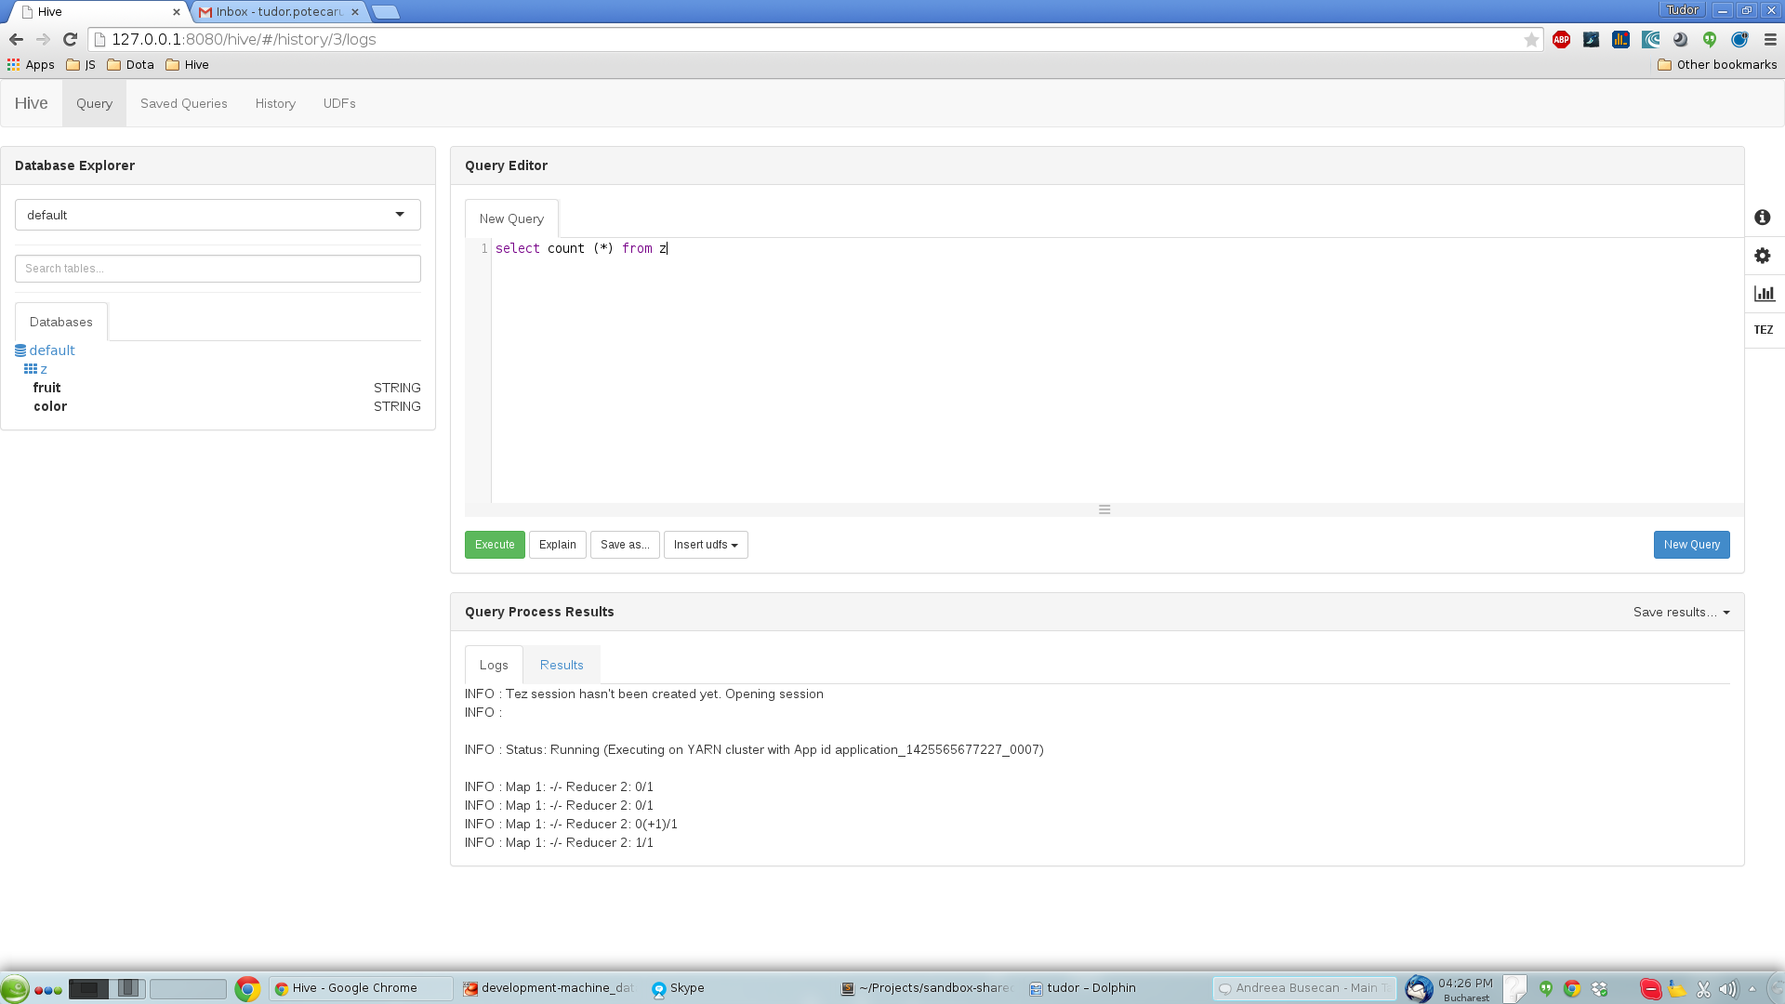
Task: Click the blue New Query button
Action: coord(1691,545)
